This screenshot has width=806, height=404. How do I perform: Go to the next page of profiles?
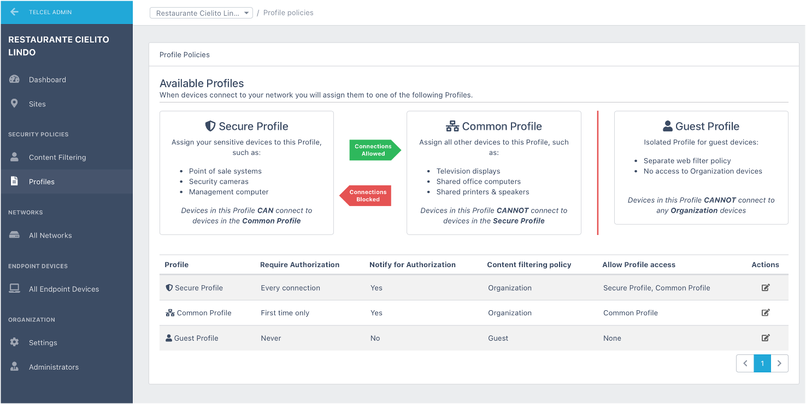[x=780, y=363]
